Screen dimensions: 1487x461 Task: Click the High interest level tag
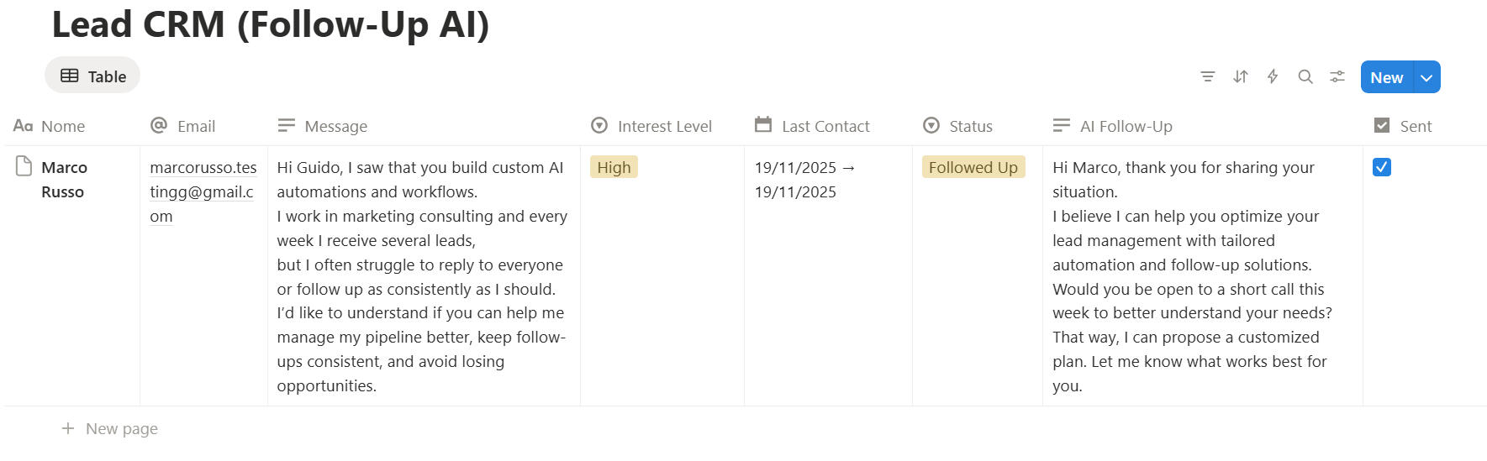[x=614, y=167]
